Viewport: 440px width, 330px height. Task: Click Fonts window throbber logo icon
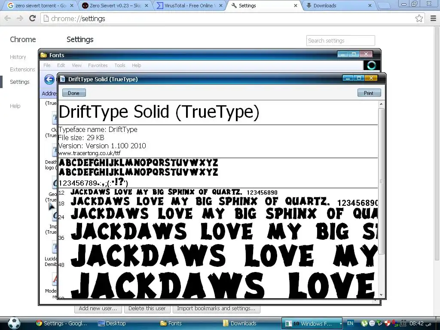pyautogui.click(x=372, y=65)
